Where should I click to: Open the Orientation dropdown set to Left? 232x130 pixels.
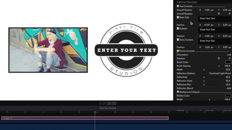click(229, 55)
